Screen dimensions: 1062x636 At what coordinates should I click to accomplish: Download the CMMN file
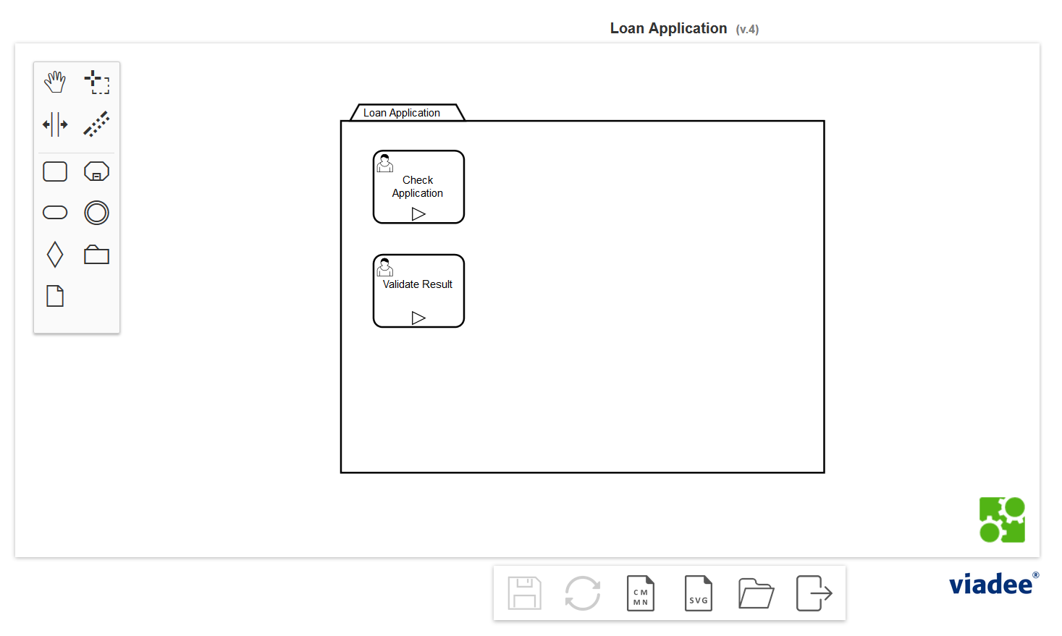point(641,593)
